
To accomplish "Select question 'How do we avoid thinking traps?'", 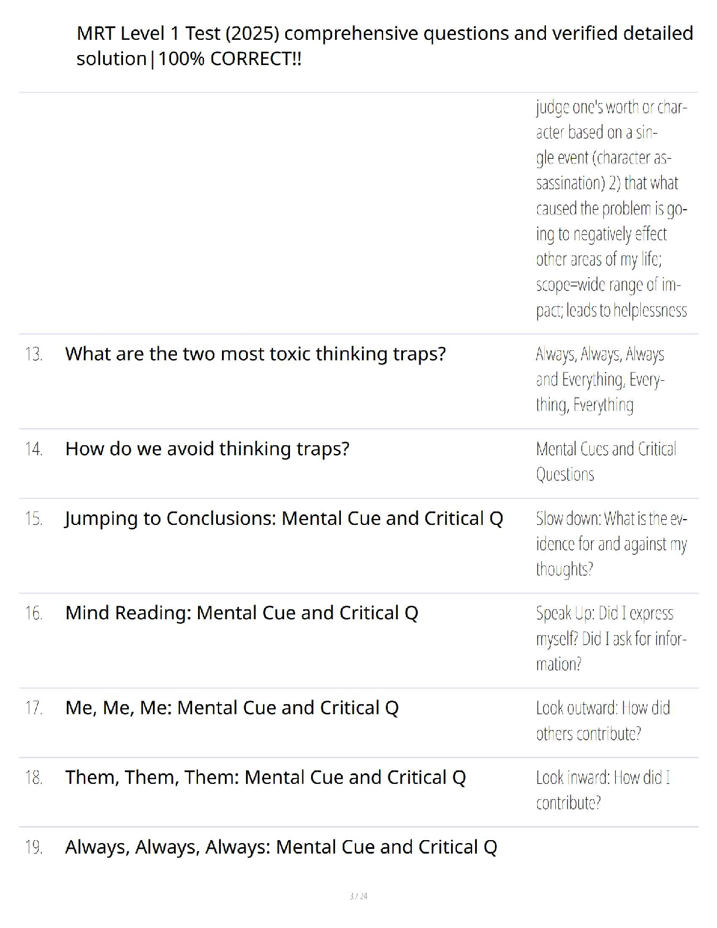I will (x=207, y=449).
